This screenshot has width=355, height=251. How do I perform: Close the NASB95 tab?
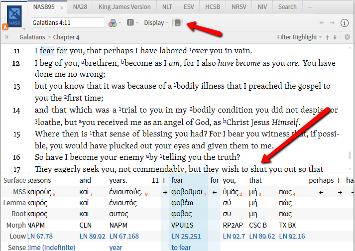(62, 7)
